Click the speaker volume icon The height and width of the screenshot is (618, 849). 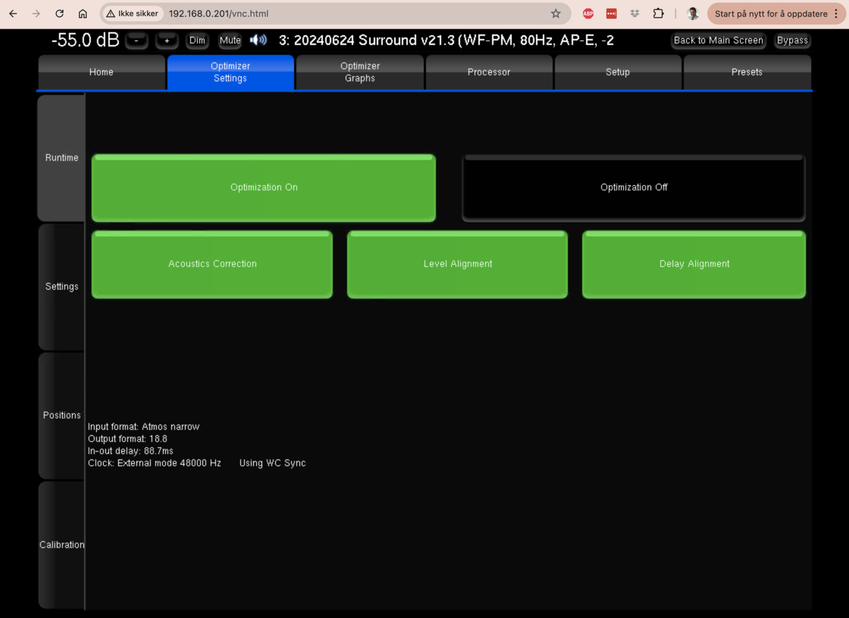pyautogui.click(x=258, y=40)
